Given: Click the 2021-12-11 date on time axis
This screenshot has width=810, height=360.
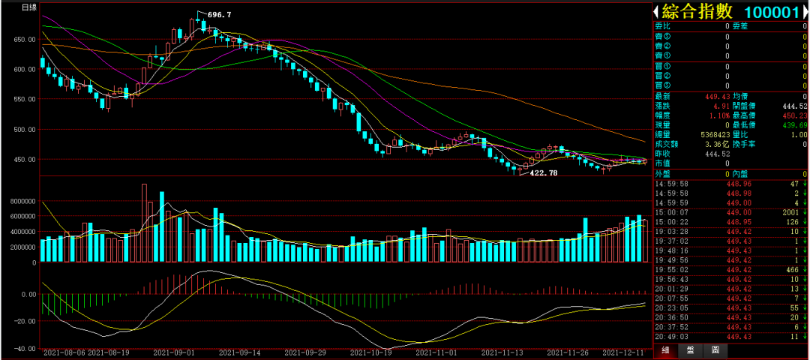Looking at the screenshot, I should pyautogui.click(x=622, y=352).
